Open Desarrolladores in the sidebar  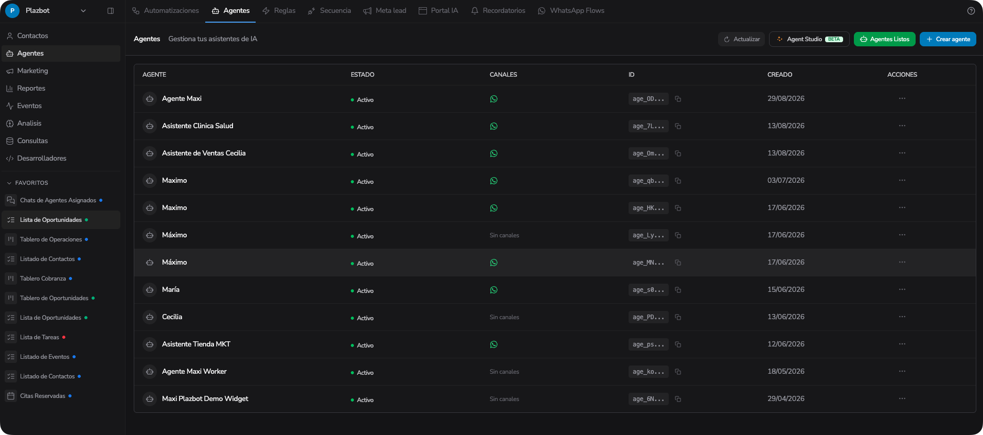tap(61, 159)
